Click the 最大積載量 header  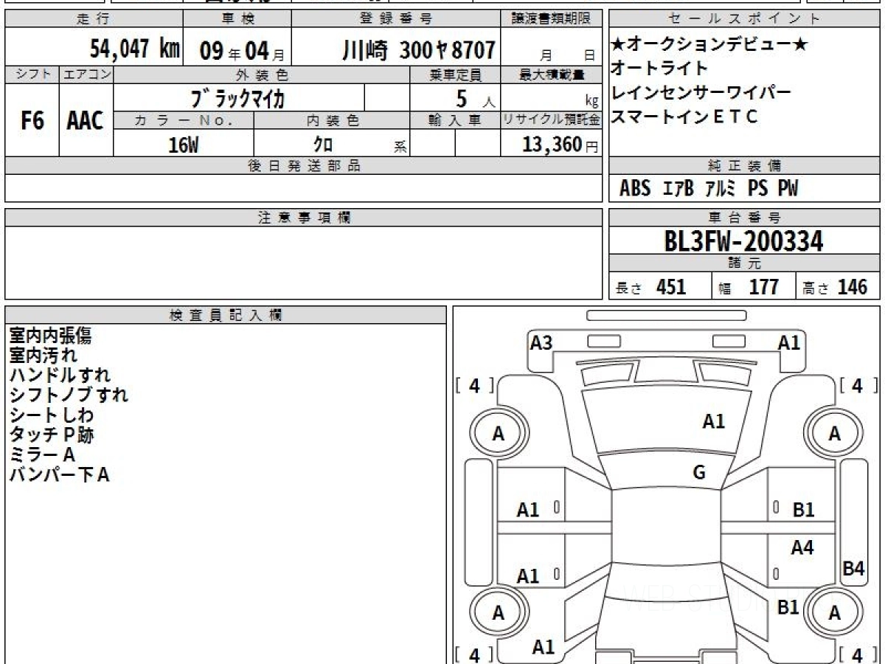552,75
